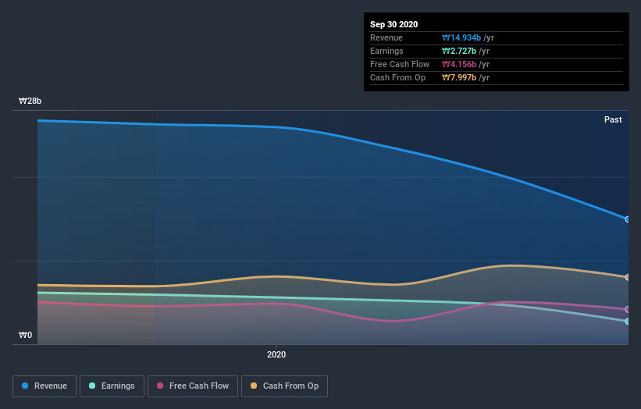Click the Sep 30 2020 tooltip date
641x409 pixels.
pyautogui.click(x=394, y=24)
